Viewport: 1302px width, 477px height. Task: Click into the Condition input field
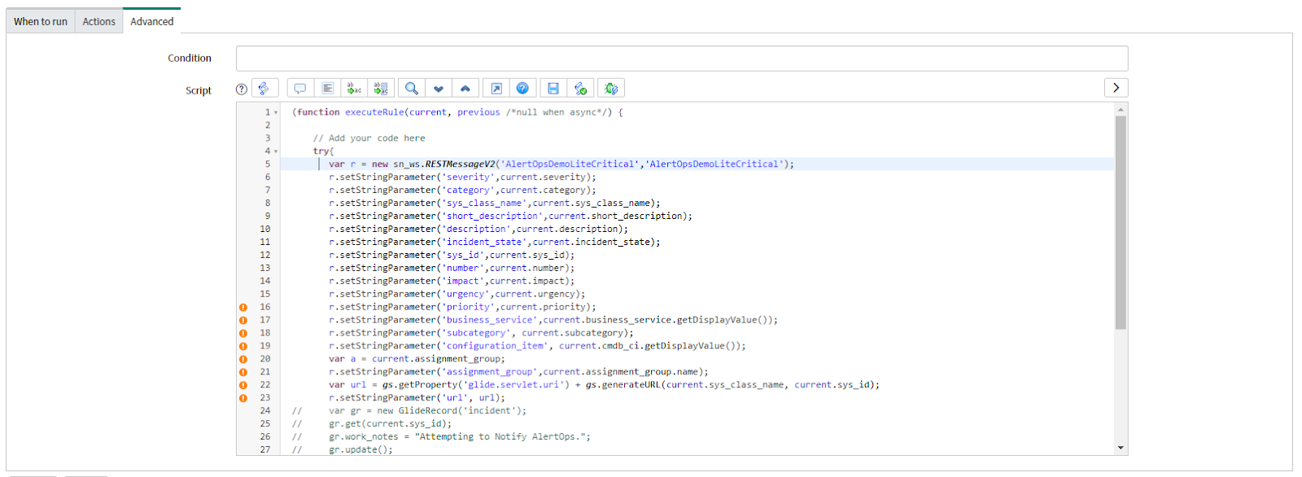[681, 59]
